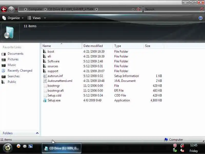The image size is (205, 154).
Task: Sort by Name column header
Action: (61, 46)
